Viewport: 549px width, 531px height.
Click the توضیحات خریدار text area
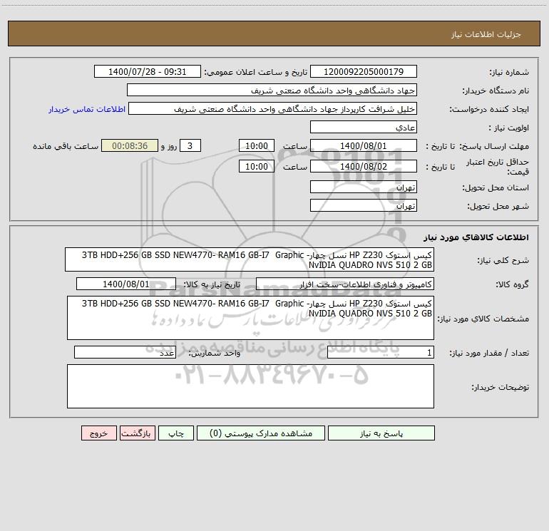(x=250, y=386)
